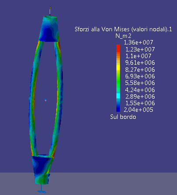Select the Sul bordo label under the legend

(x=123, y=117)
